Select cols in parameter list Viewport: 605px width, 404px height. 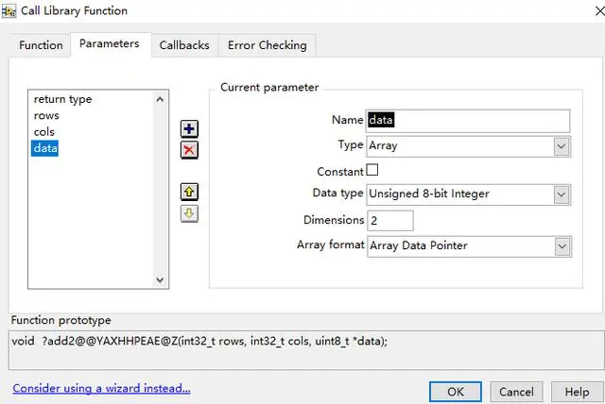44,132
